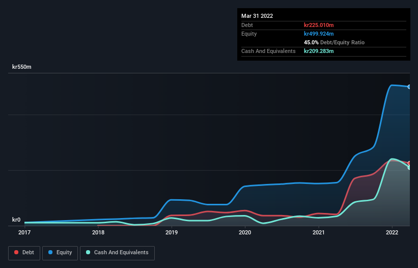Click the Equity label in tooltip
Viewport: 418px width, 268px height.
click(249, 34)
